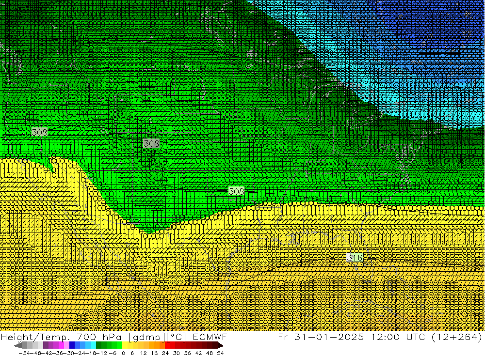
Task: Click the Height/Temp. 700 hPa title text
Action: click(x=62, y=337)
